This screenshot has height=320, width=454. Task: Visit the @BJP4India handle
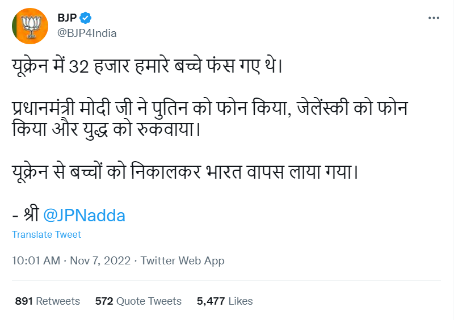tap(87, 33)
